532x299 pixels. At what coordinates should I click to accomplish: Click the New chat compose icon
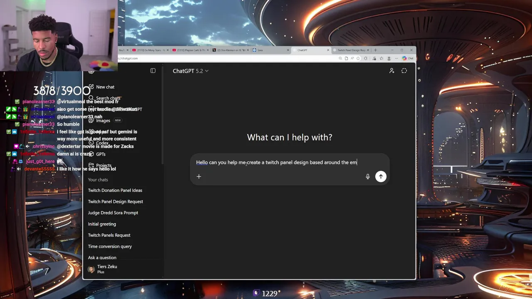pyautogui.click(x=91, y=87)
